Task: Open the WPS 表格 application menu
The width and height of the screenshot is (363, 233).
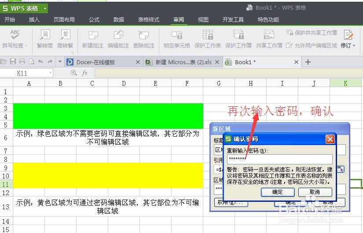Action: click(24, 8)
